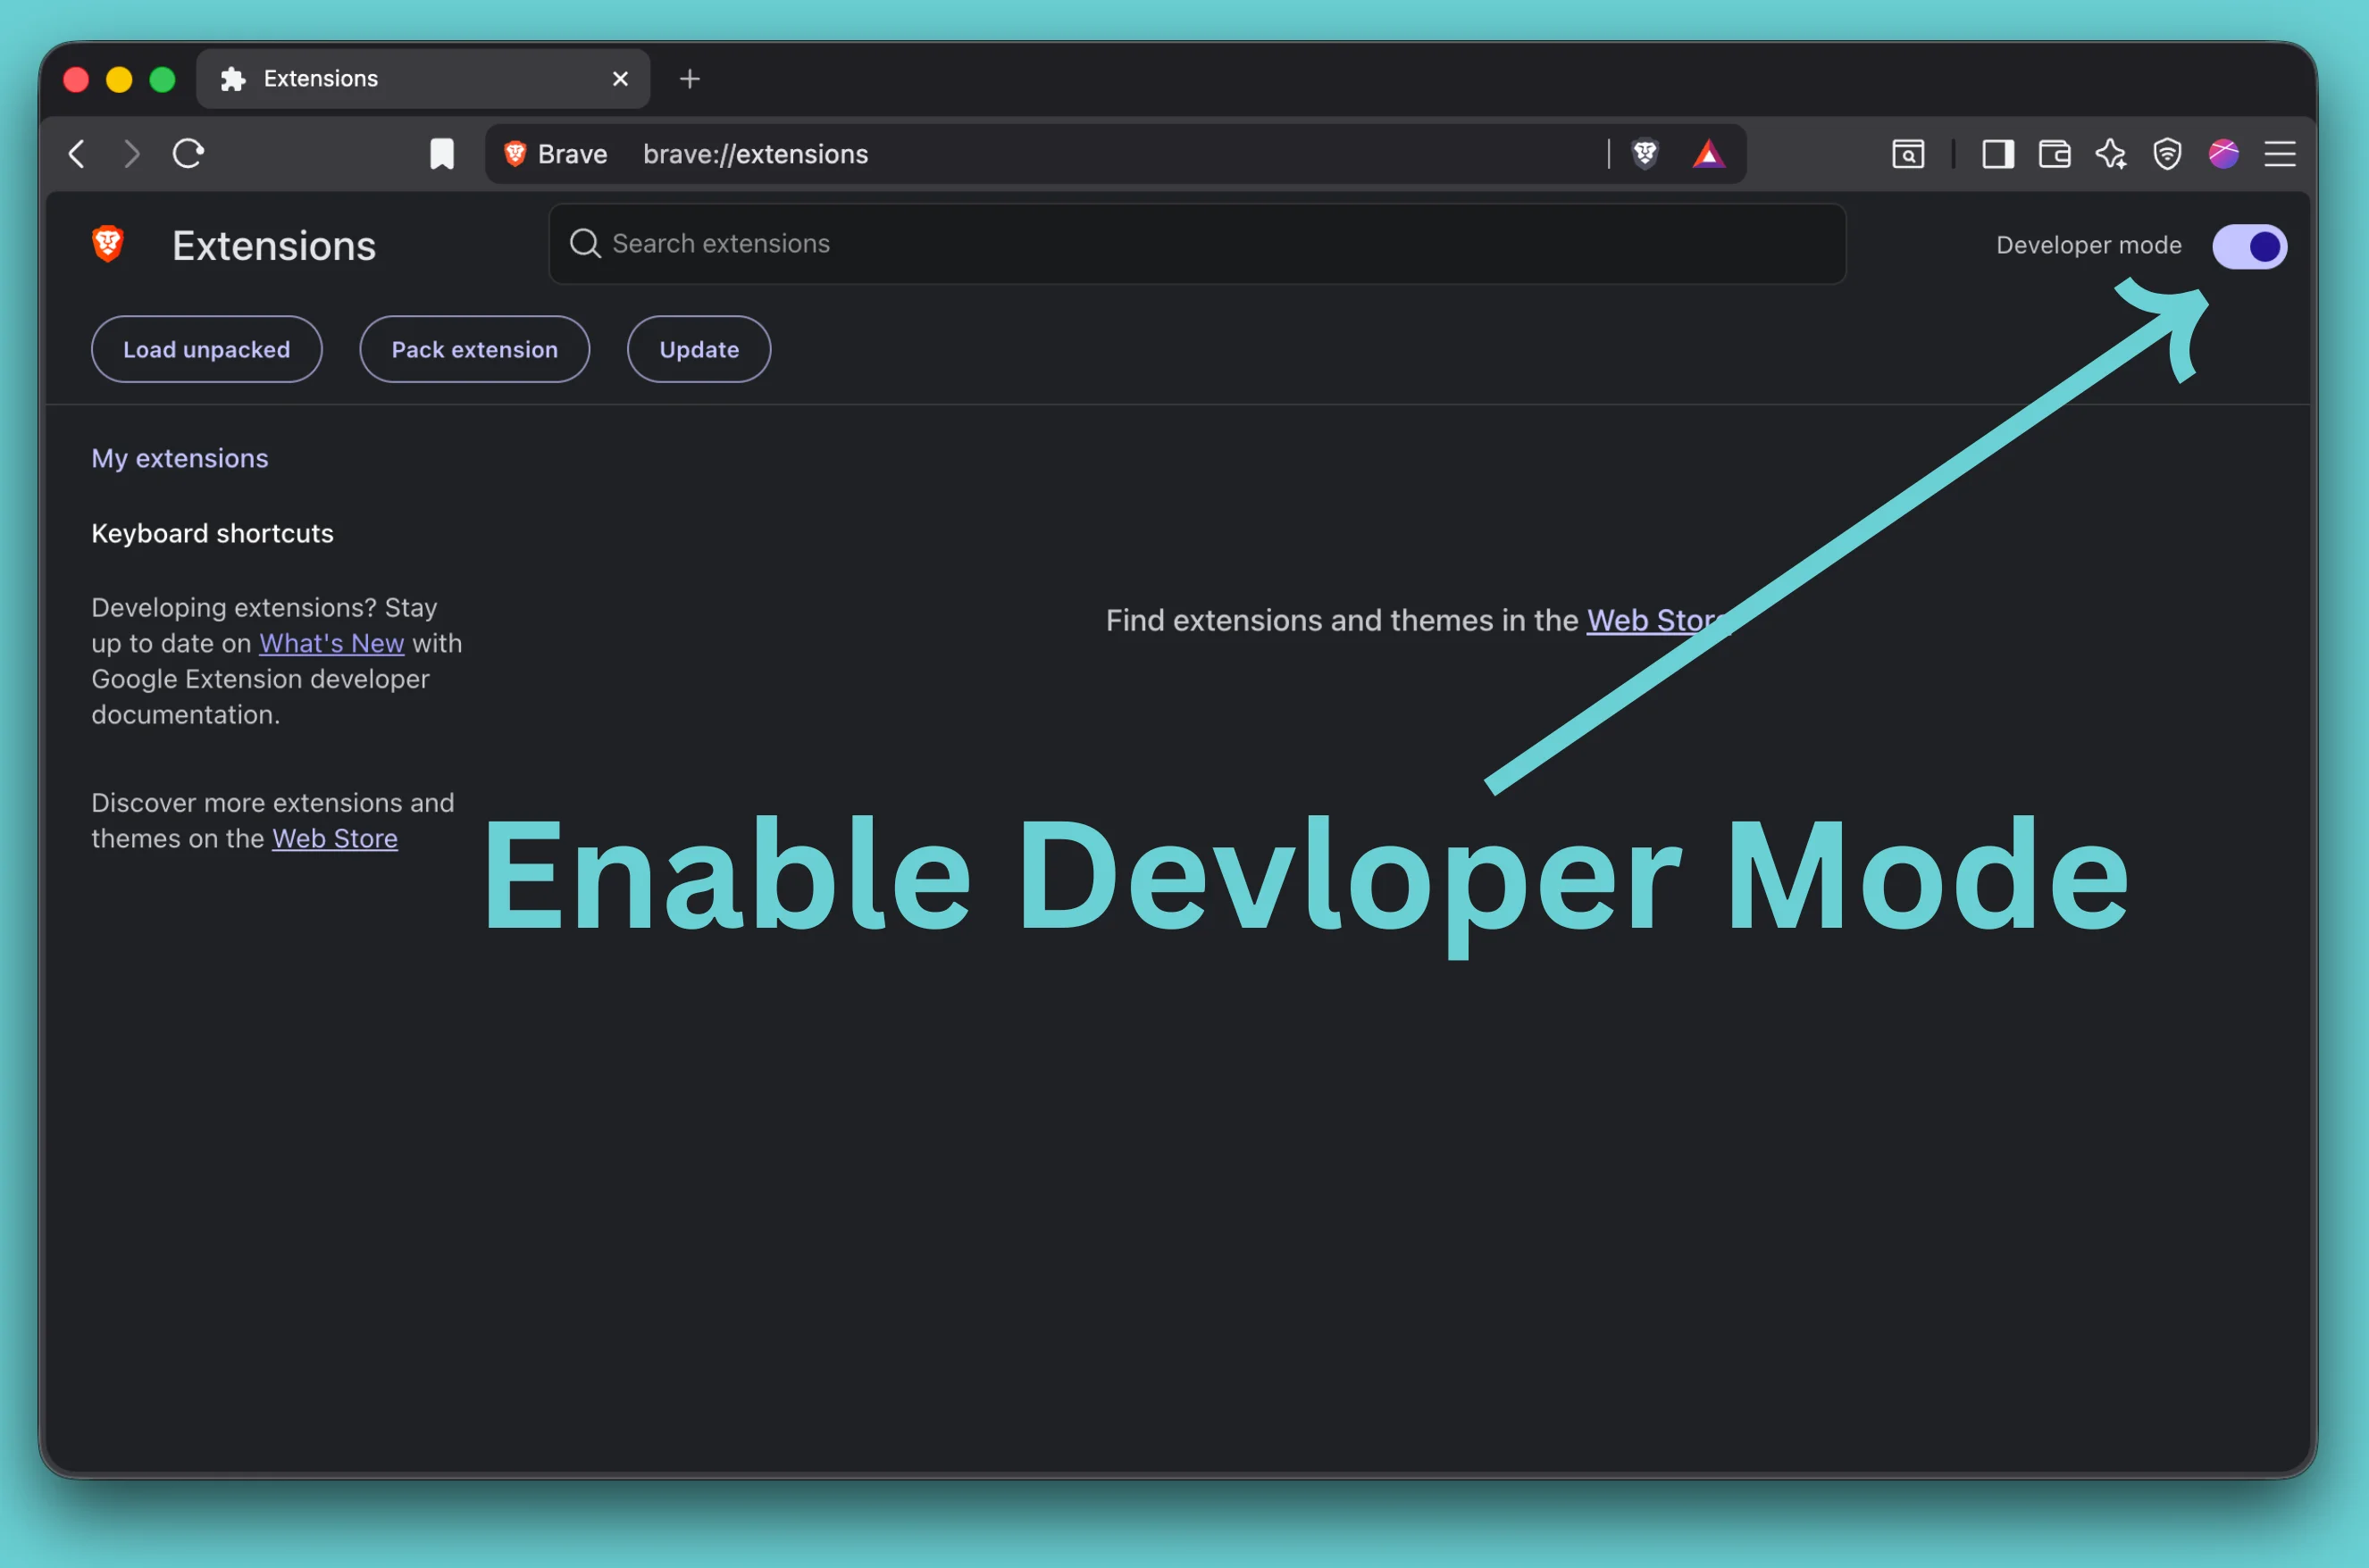Open Keyboard shortcuts in sidebar
2369x1568 pixels.
click(x=212, y=533)
